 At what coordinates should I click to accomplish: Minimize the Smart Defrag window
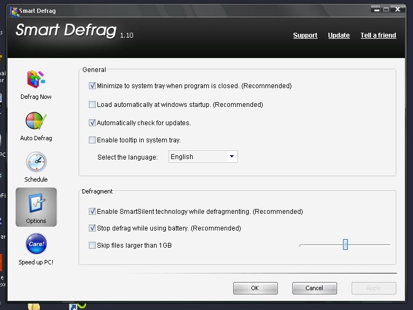[377, 10]
